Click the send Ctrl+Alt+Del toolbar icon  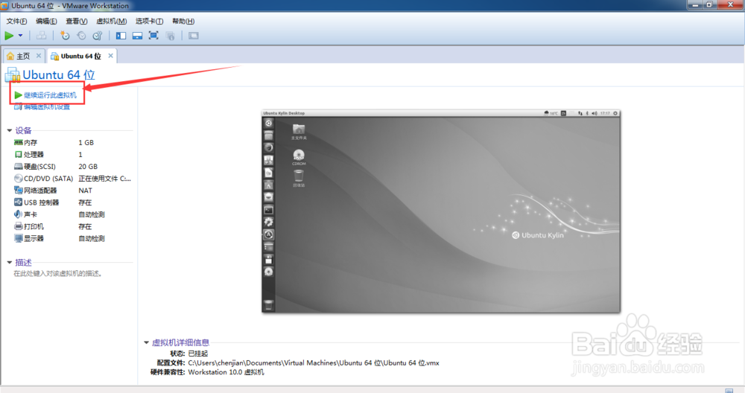pos(41,36)
